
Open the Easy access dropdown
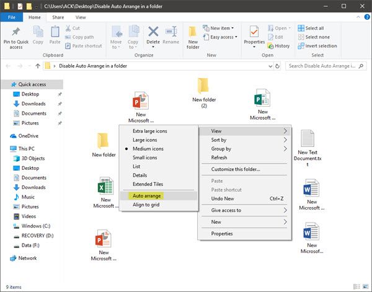click(x=220, y=37)
